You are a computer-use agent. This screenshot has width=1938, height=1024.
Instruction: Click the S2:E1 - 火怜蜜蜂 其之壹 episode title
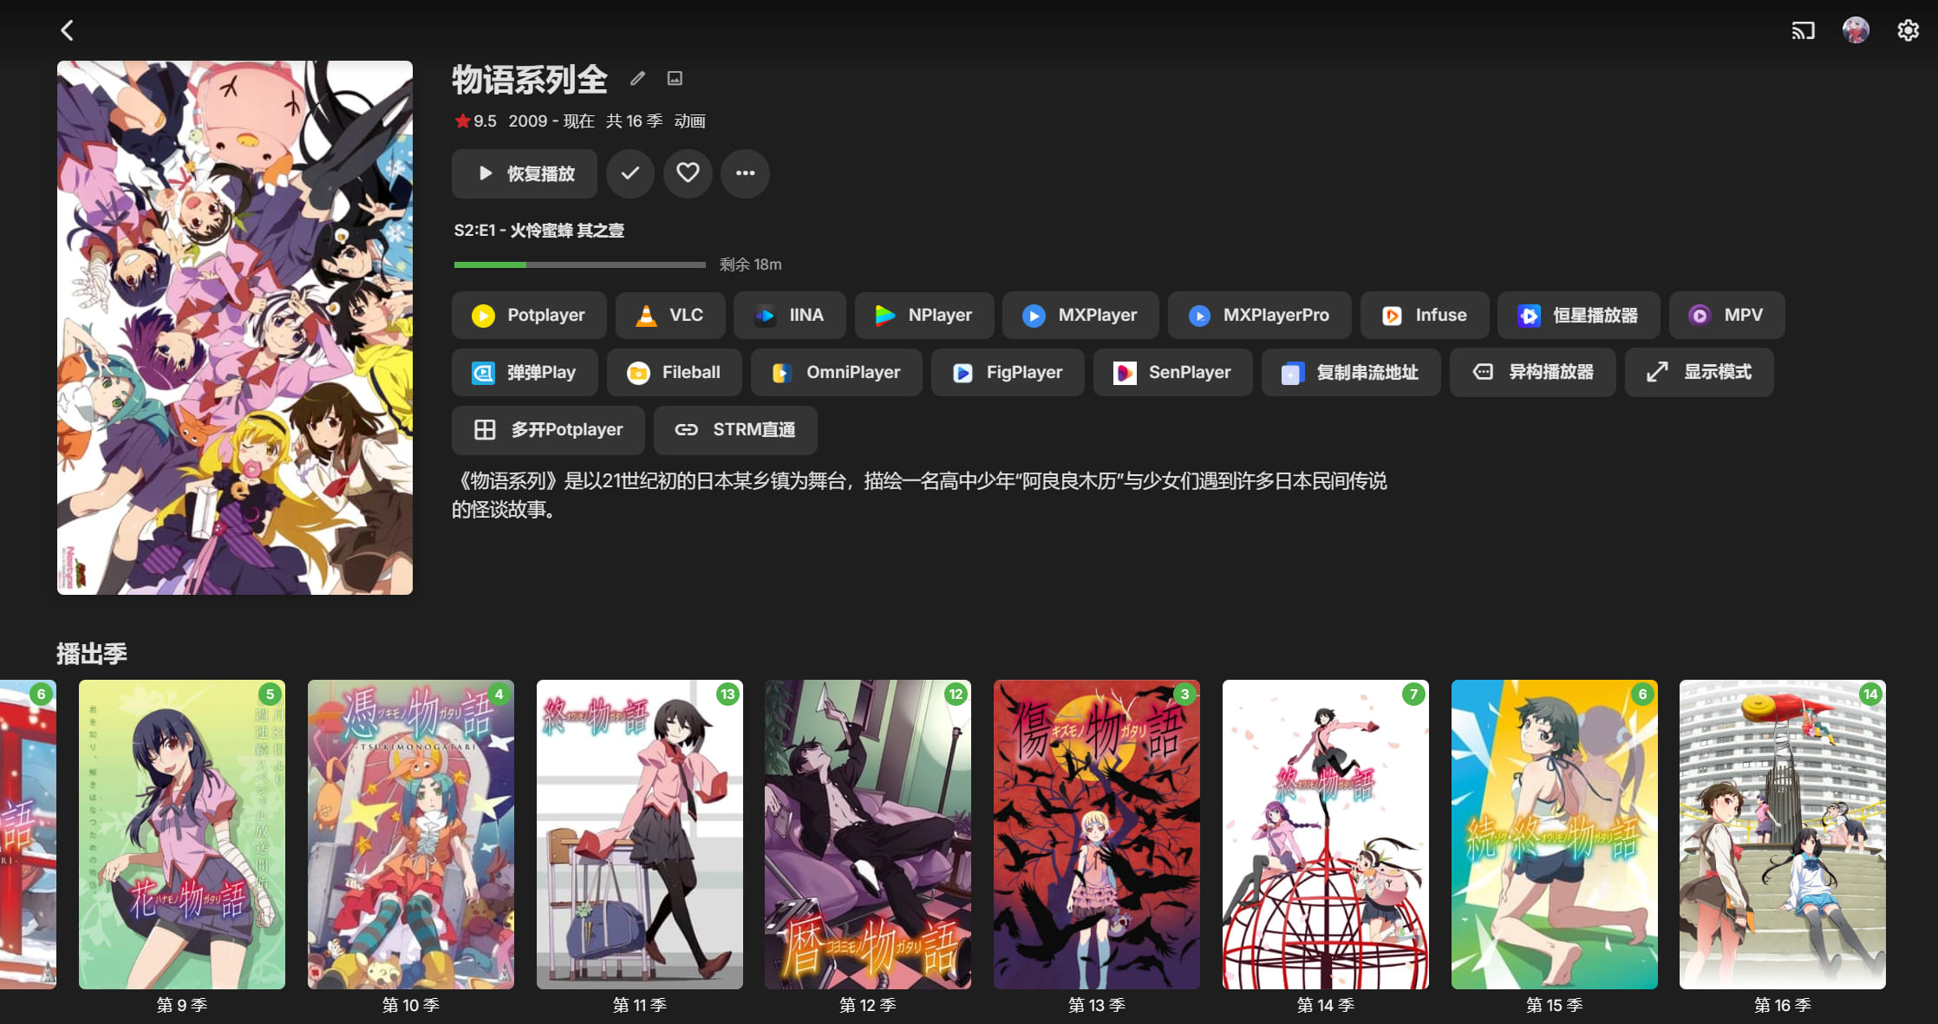click(x=539, y=231)
